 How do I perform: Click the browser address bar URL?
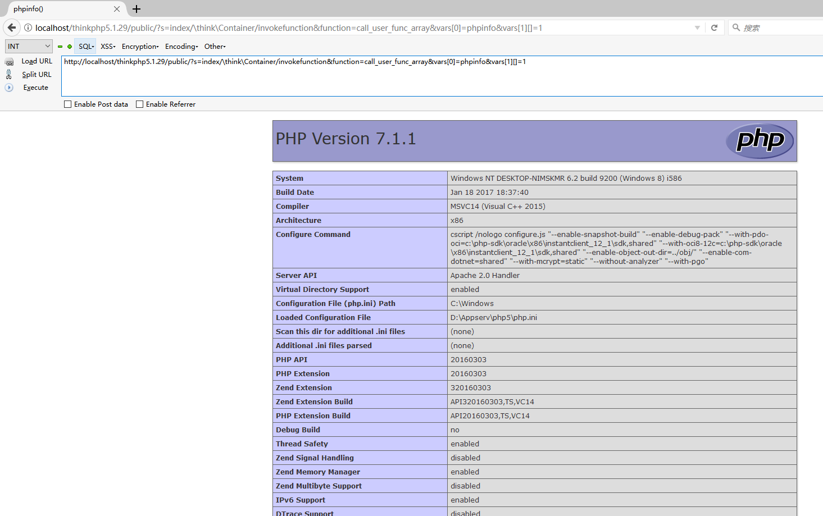[x=289, y=28]
